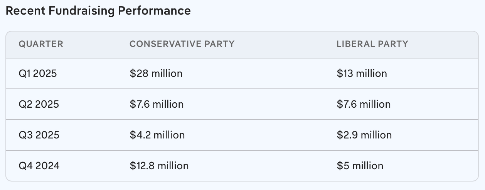Click the $4.2 million cell
485x190 pixels.
[x=157, y=135]
